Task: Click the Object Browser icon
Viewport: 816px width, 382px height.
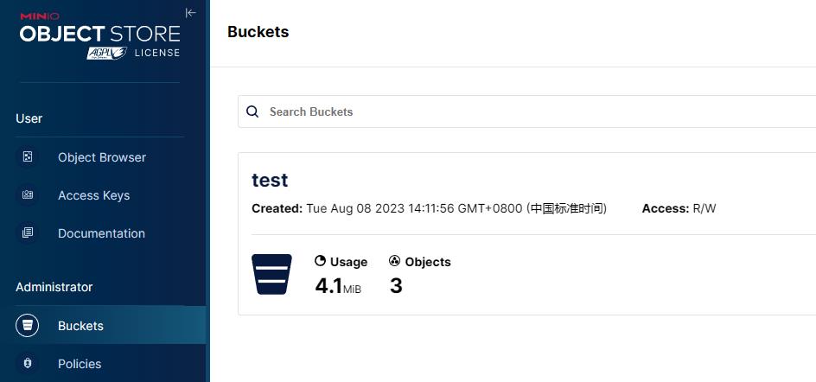Action: coord(28,157)
